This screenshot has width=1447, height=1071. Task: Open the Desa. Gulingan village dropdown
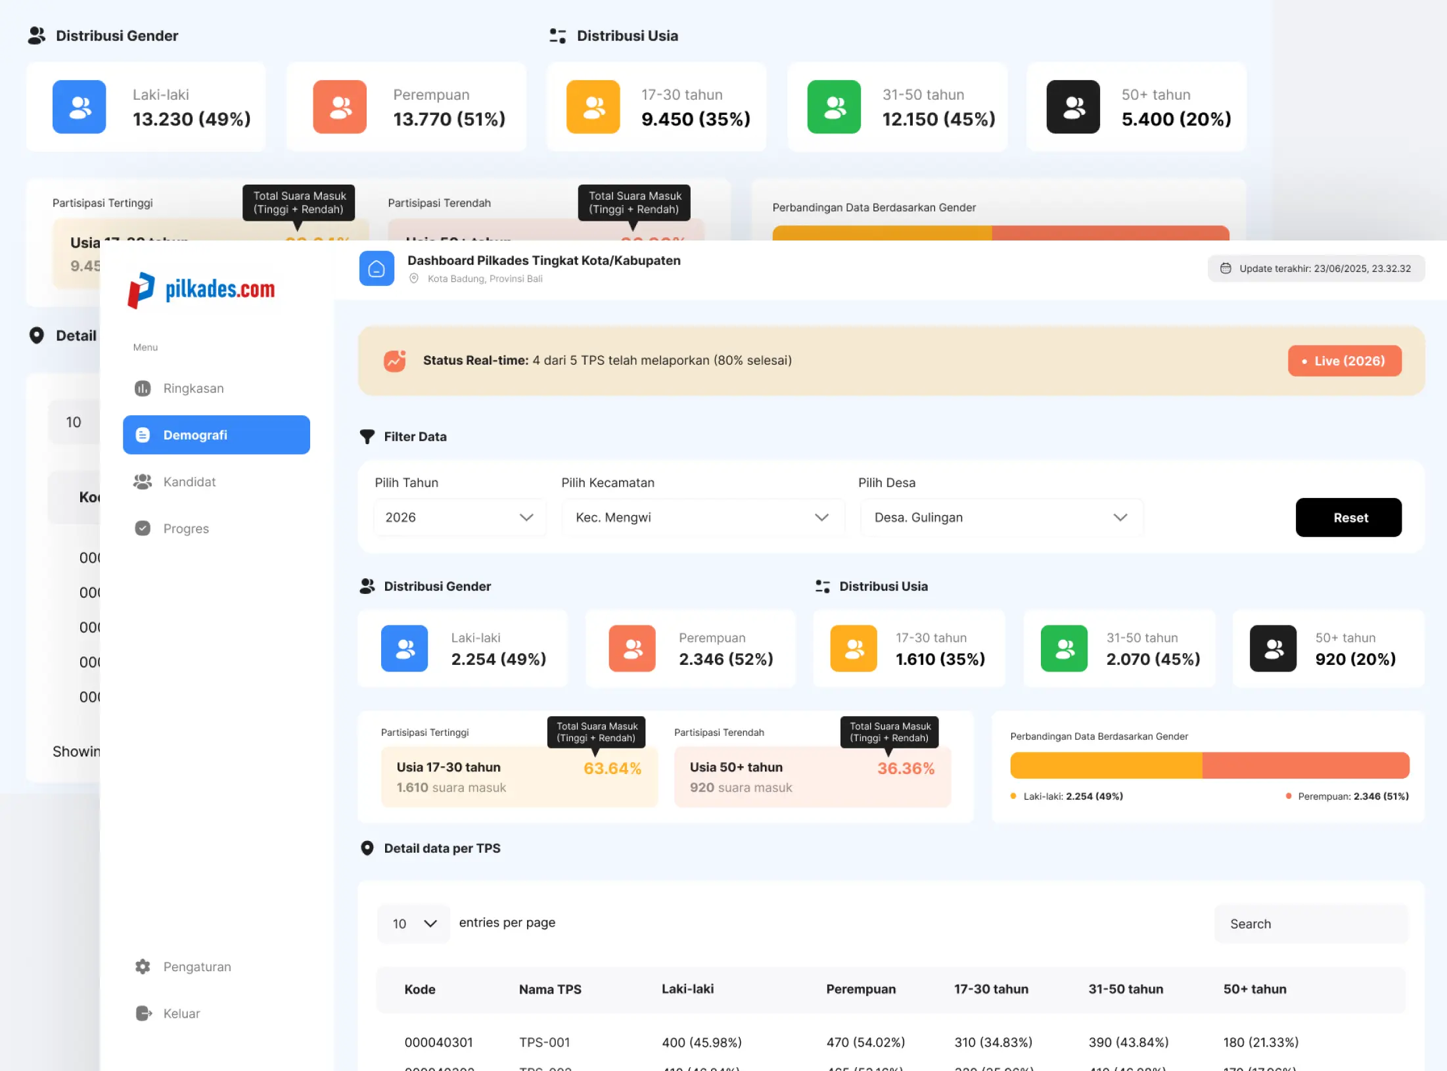(1000, 518)
